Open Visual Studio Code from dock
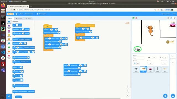Screen dimensions: 177x99 tap(3, 52)
